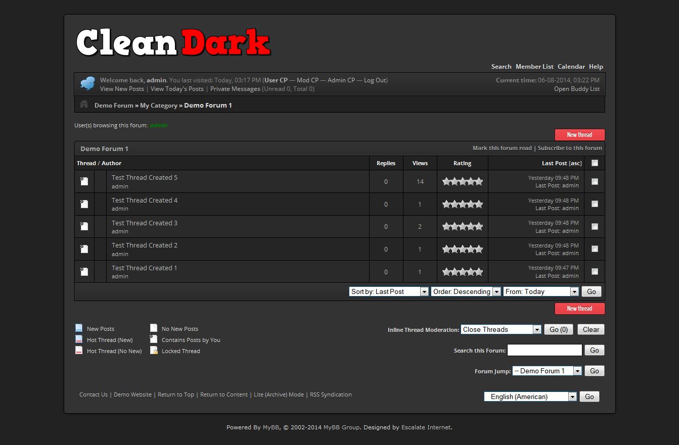Click the Clean Dark logo
The image size is (679, 445).
pyautogui.click(x=173, y=43)
